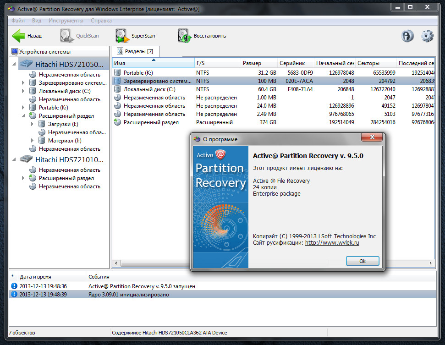
Task: Select Расширенный раздел 374 GB row icon
Action: (117, 122)
